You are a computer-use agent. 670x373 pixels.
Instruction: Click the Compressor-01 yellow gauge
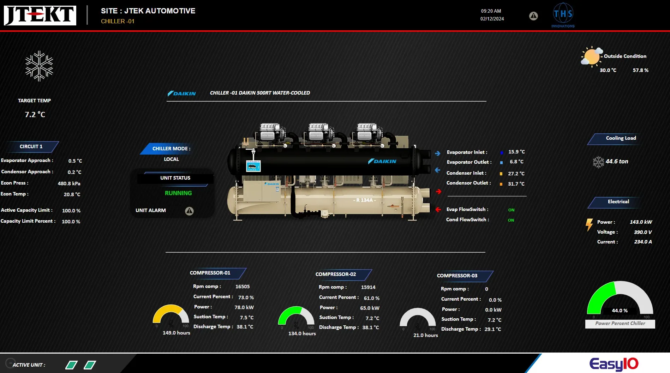(171, 314)
